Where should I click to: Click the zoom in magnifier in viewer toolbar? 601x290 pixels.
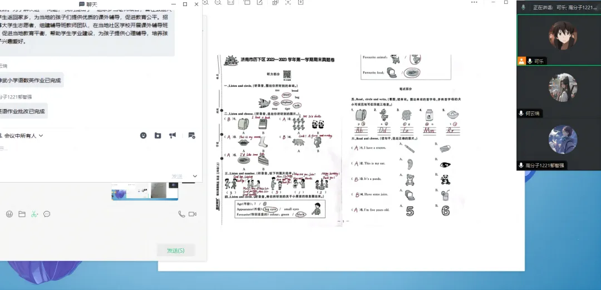[x=205, y=2]
